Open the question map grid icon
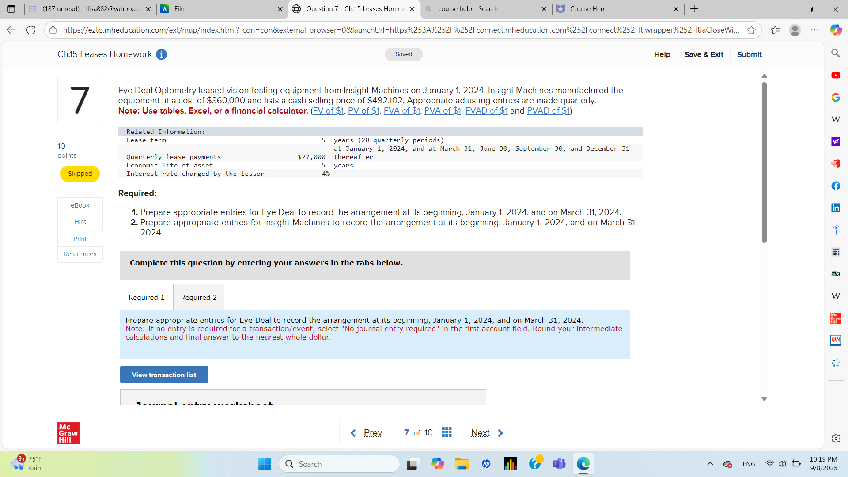Screen dimensions: 848x477 click(x=447, y=432)
